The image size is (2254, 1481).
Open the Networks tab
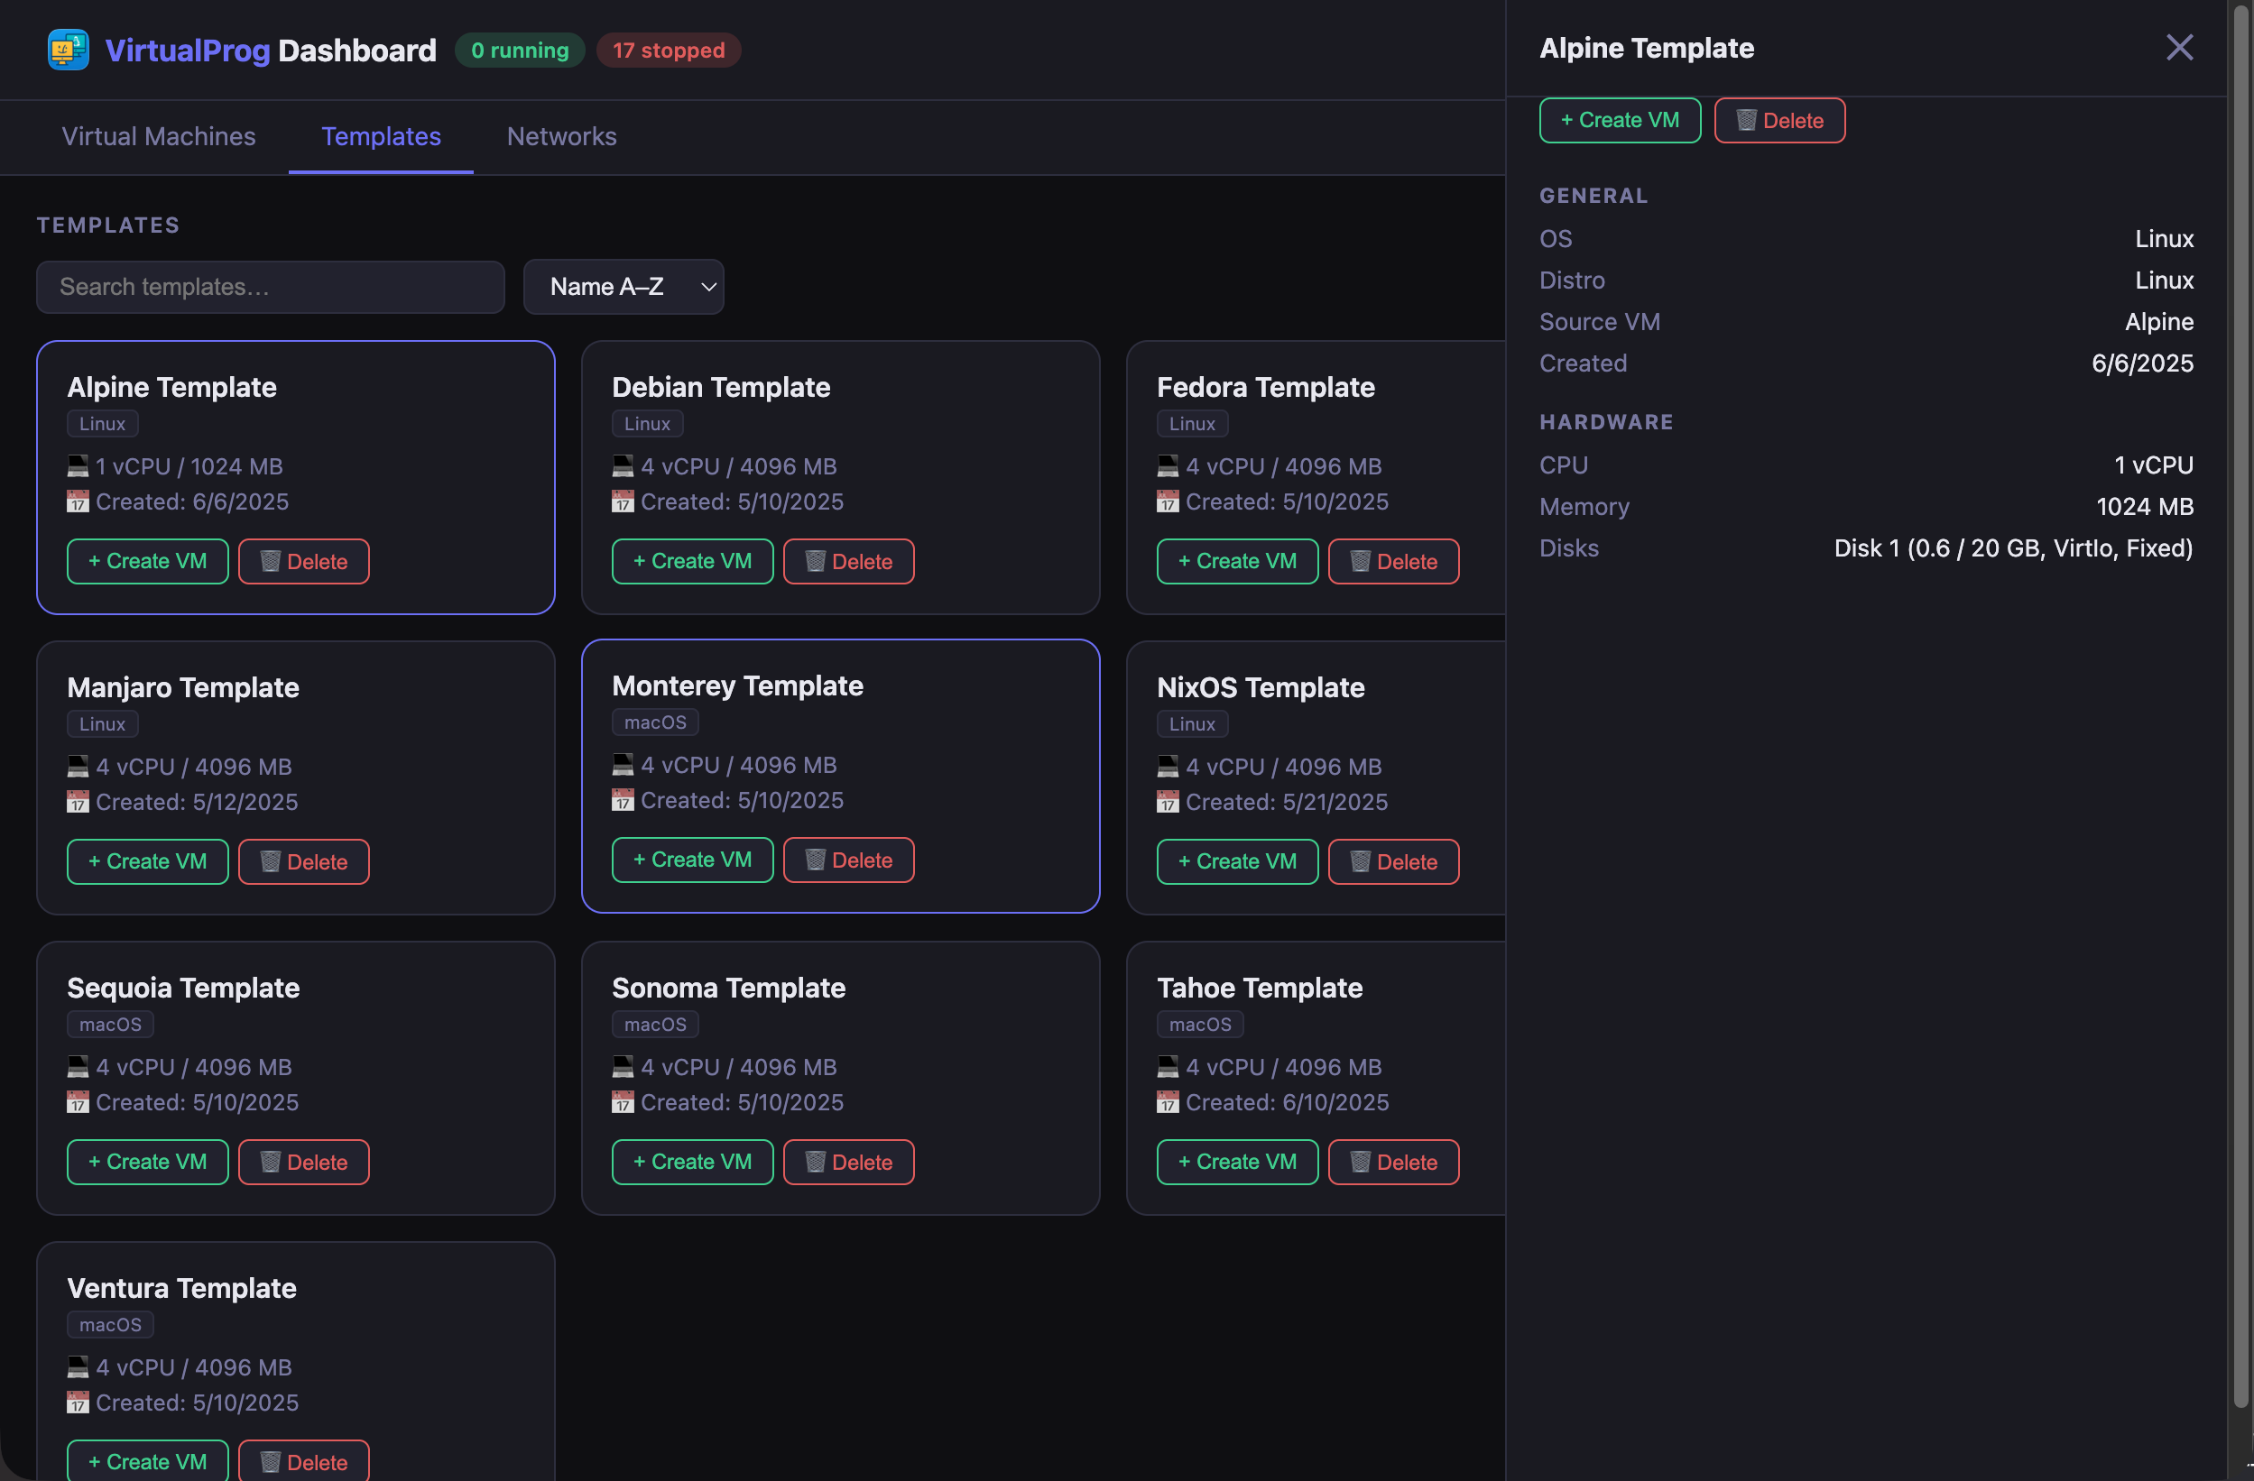point(561,136)
